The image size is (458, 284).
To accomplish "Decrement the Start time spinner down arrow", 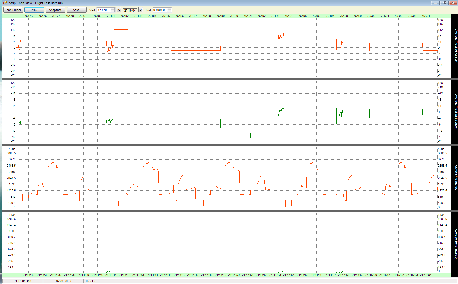I will [x=113, y=11].
